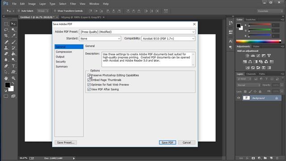The width and height of the screenshot is (286, 161).
Task: Open the Essentials workspace dropdown
Action: (x=270, y=11)
